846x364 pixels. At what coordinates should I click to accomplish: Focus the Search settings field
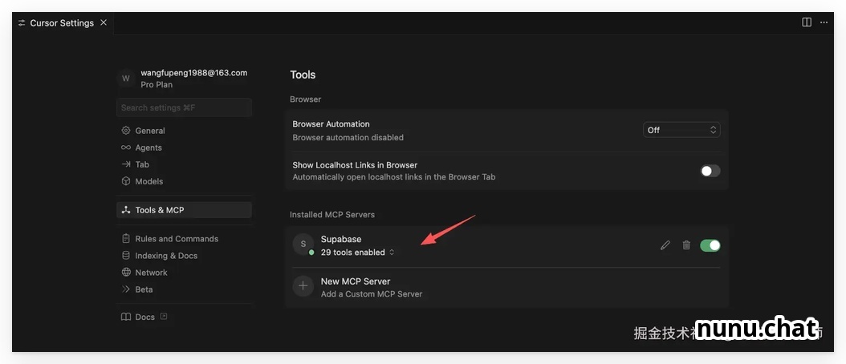coord(185,107)
